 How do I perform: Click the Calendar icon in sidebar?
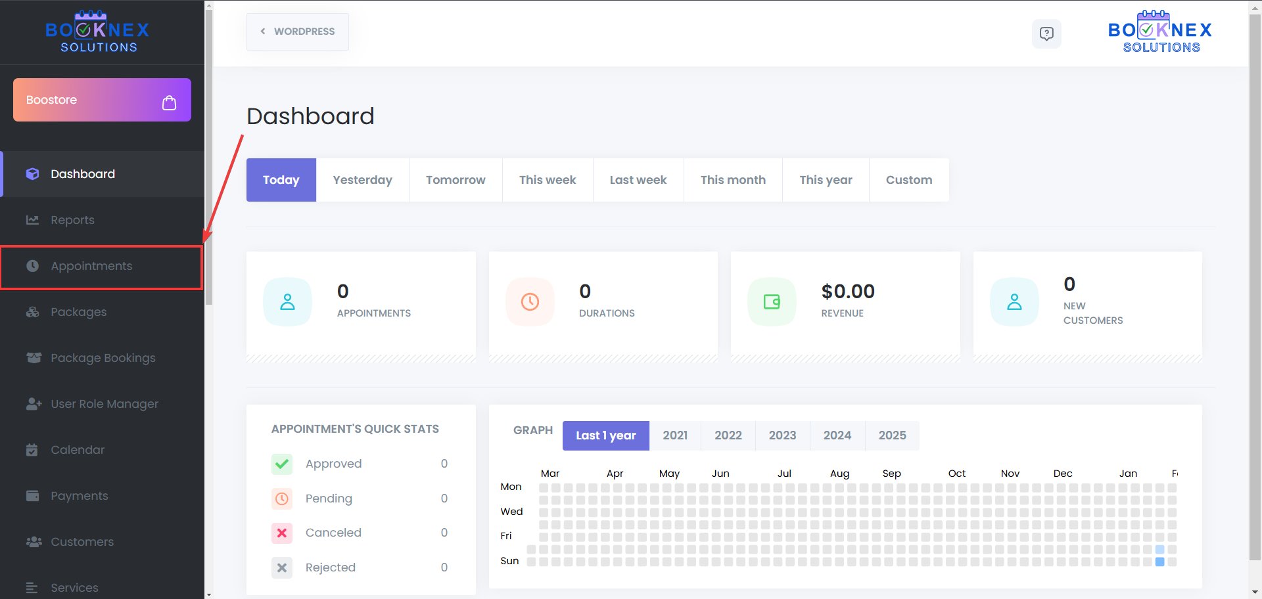[32, 450]
